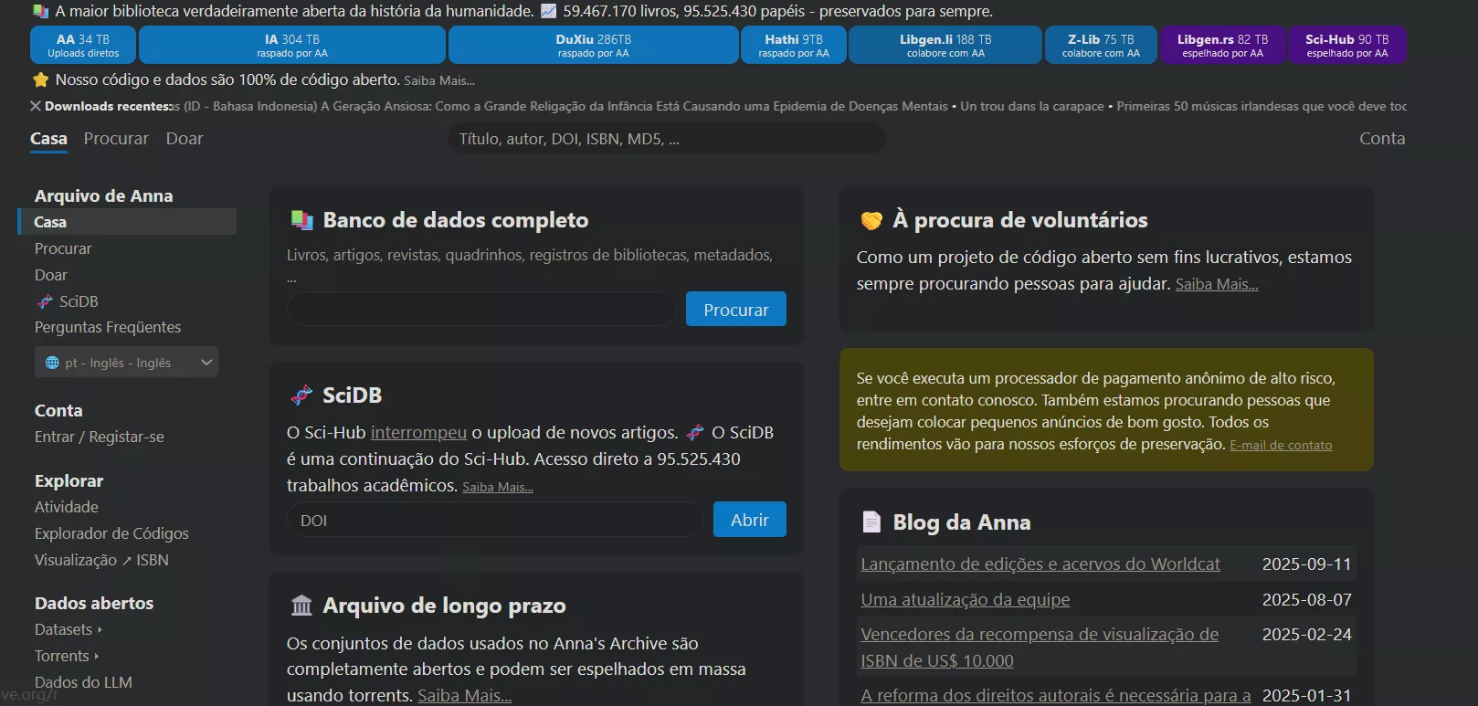This screenshot has height=706, width=1478.
Task: Open SciDB from the sidebar
Action: coord(67,301)
